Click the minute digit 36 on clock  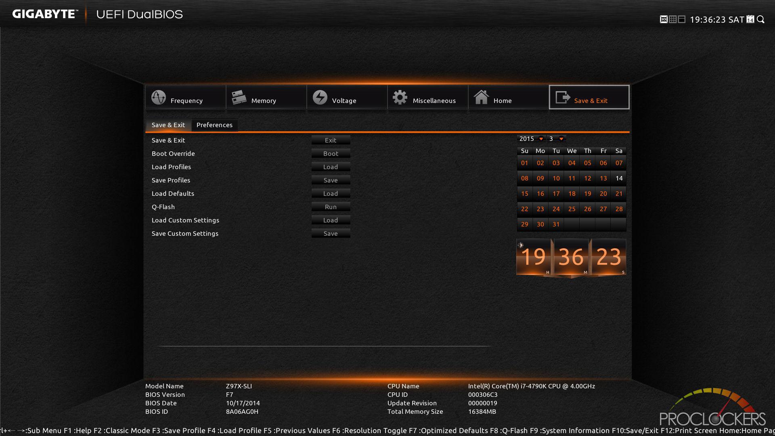[571, 257]
